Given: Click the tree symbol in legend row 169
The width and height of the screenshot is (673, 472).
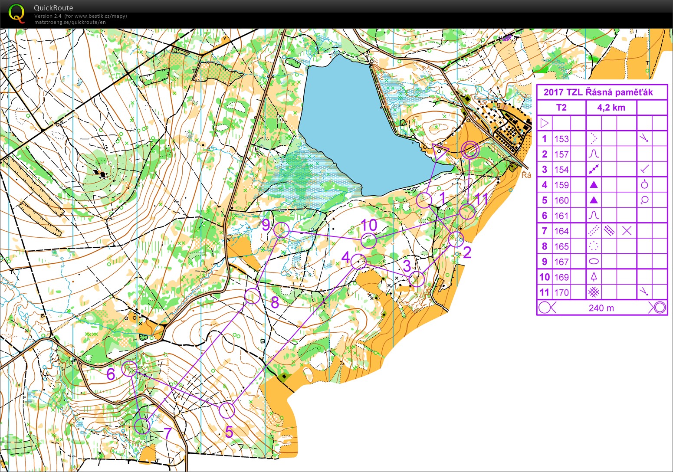Looking at the screenshot, I should pyautogui.click(x=594, y=277).
